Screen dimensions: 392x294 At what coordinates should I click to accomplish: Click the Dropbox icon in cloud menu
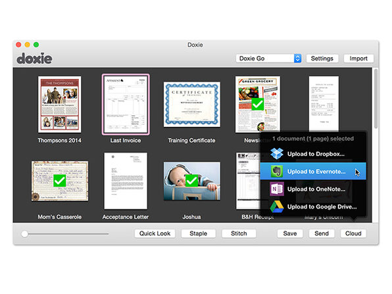point(277,153)
